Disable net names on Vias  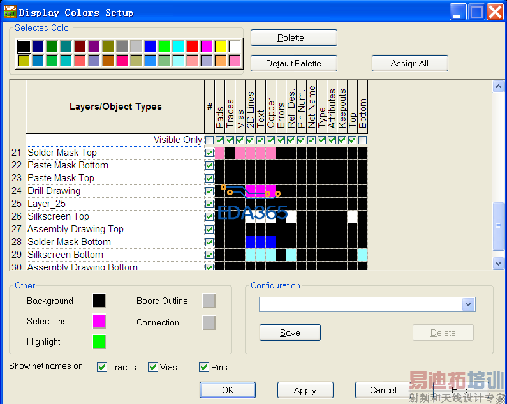(153, 367)
